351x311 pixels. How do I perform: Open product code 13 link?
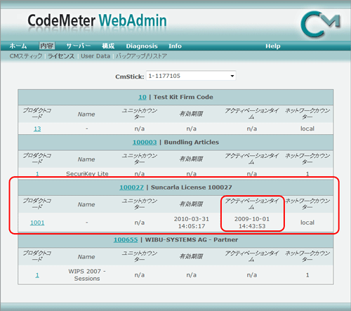37,128
